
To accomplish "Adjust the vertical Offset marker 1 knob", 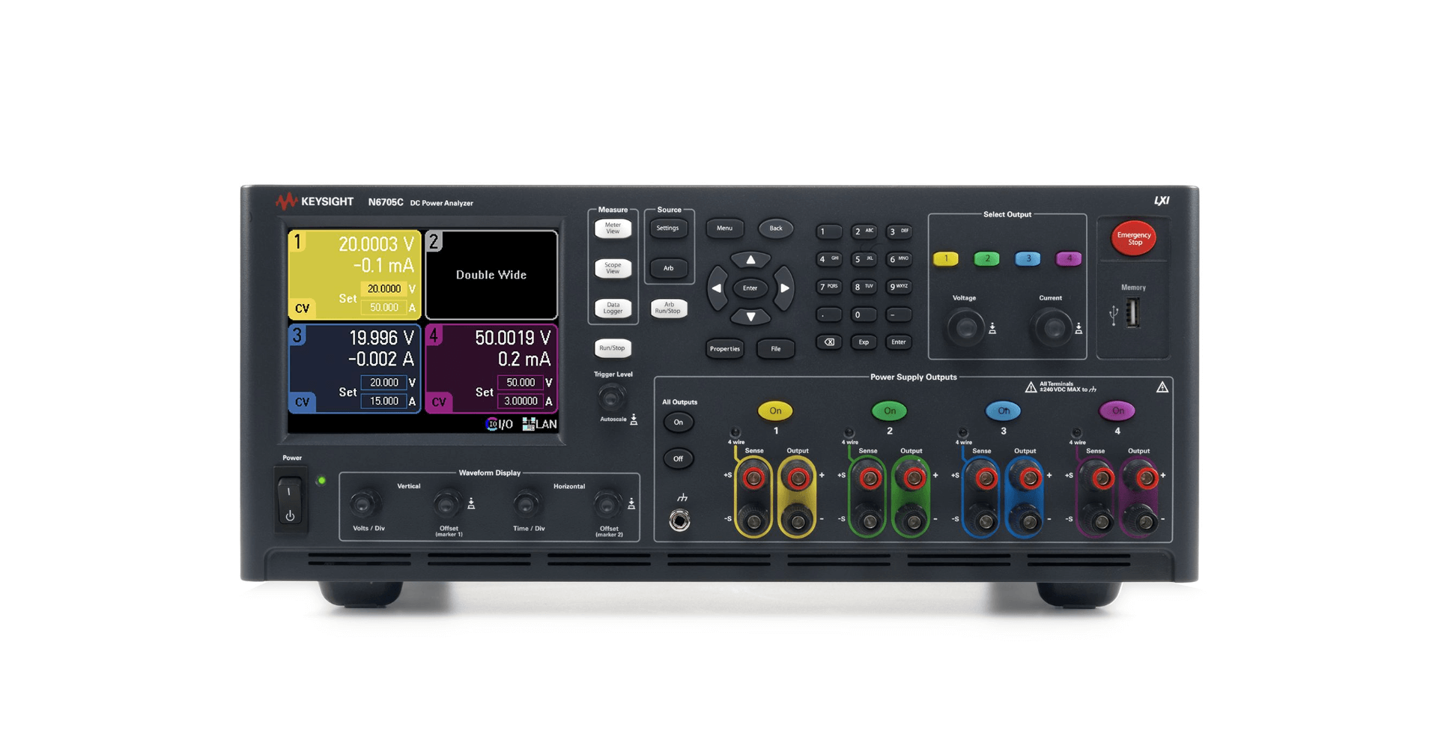I will coord(447,504).
